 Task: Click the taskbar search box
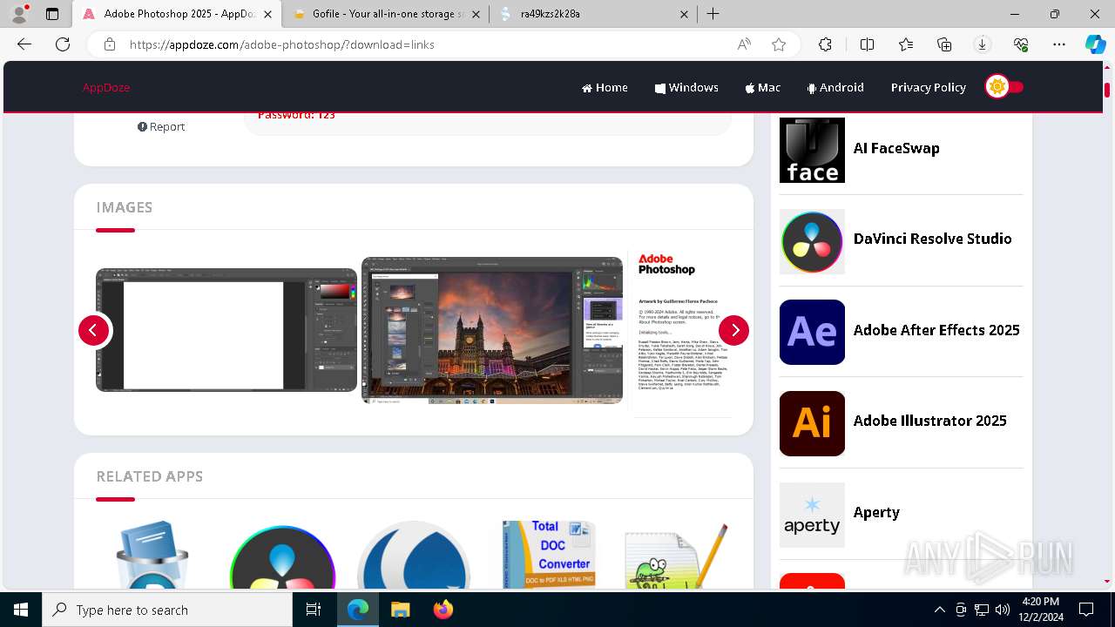point(167,610)
